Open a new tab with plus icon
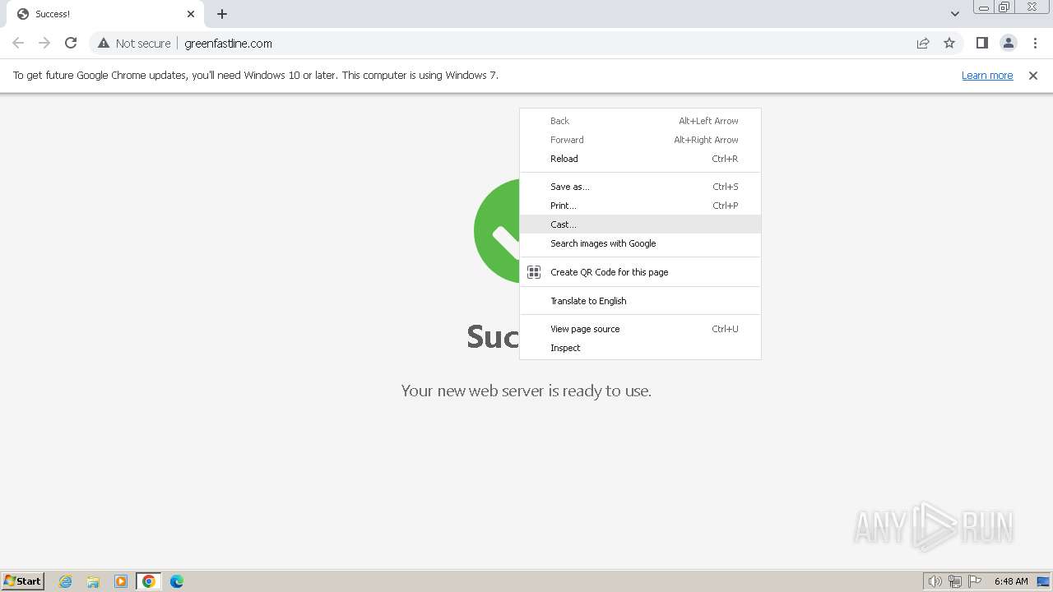Image resolution: width=1053 pixels, height=592 pixels. pyautogui.click(x=222, y=14)
